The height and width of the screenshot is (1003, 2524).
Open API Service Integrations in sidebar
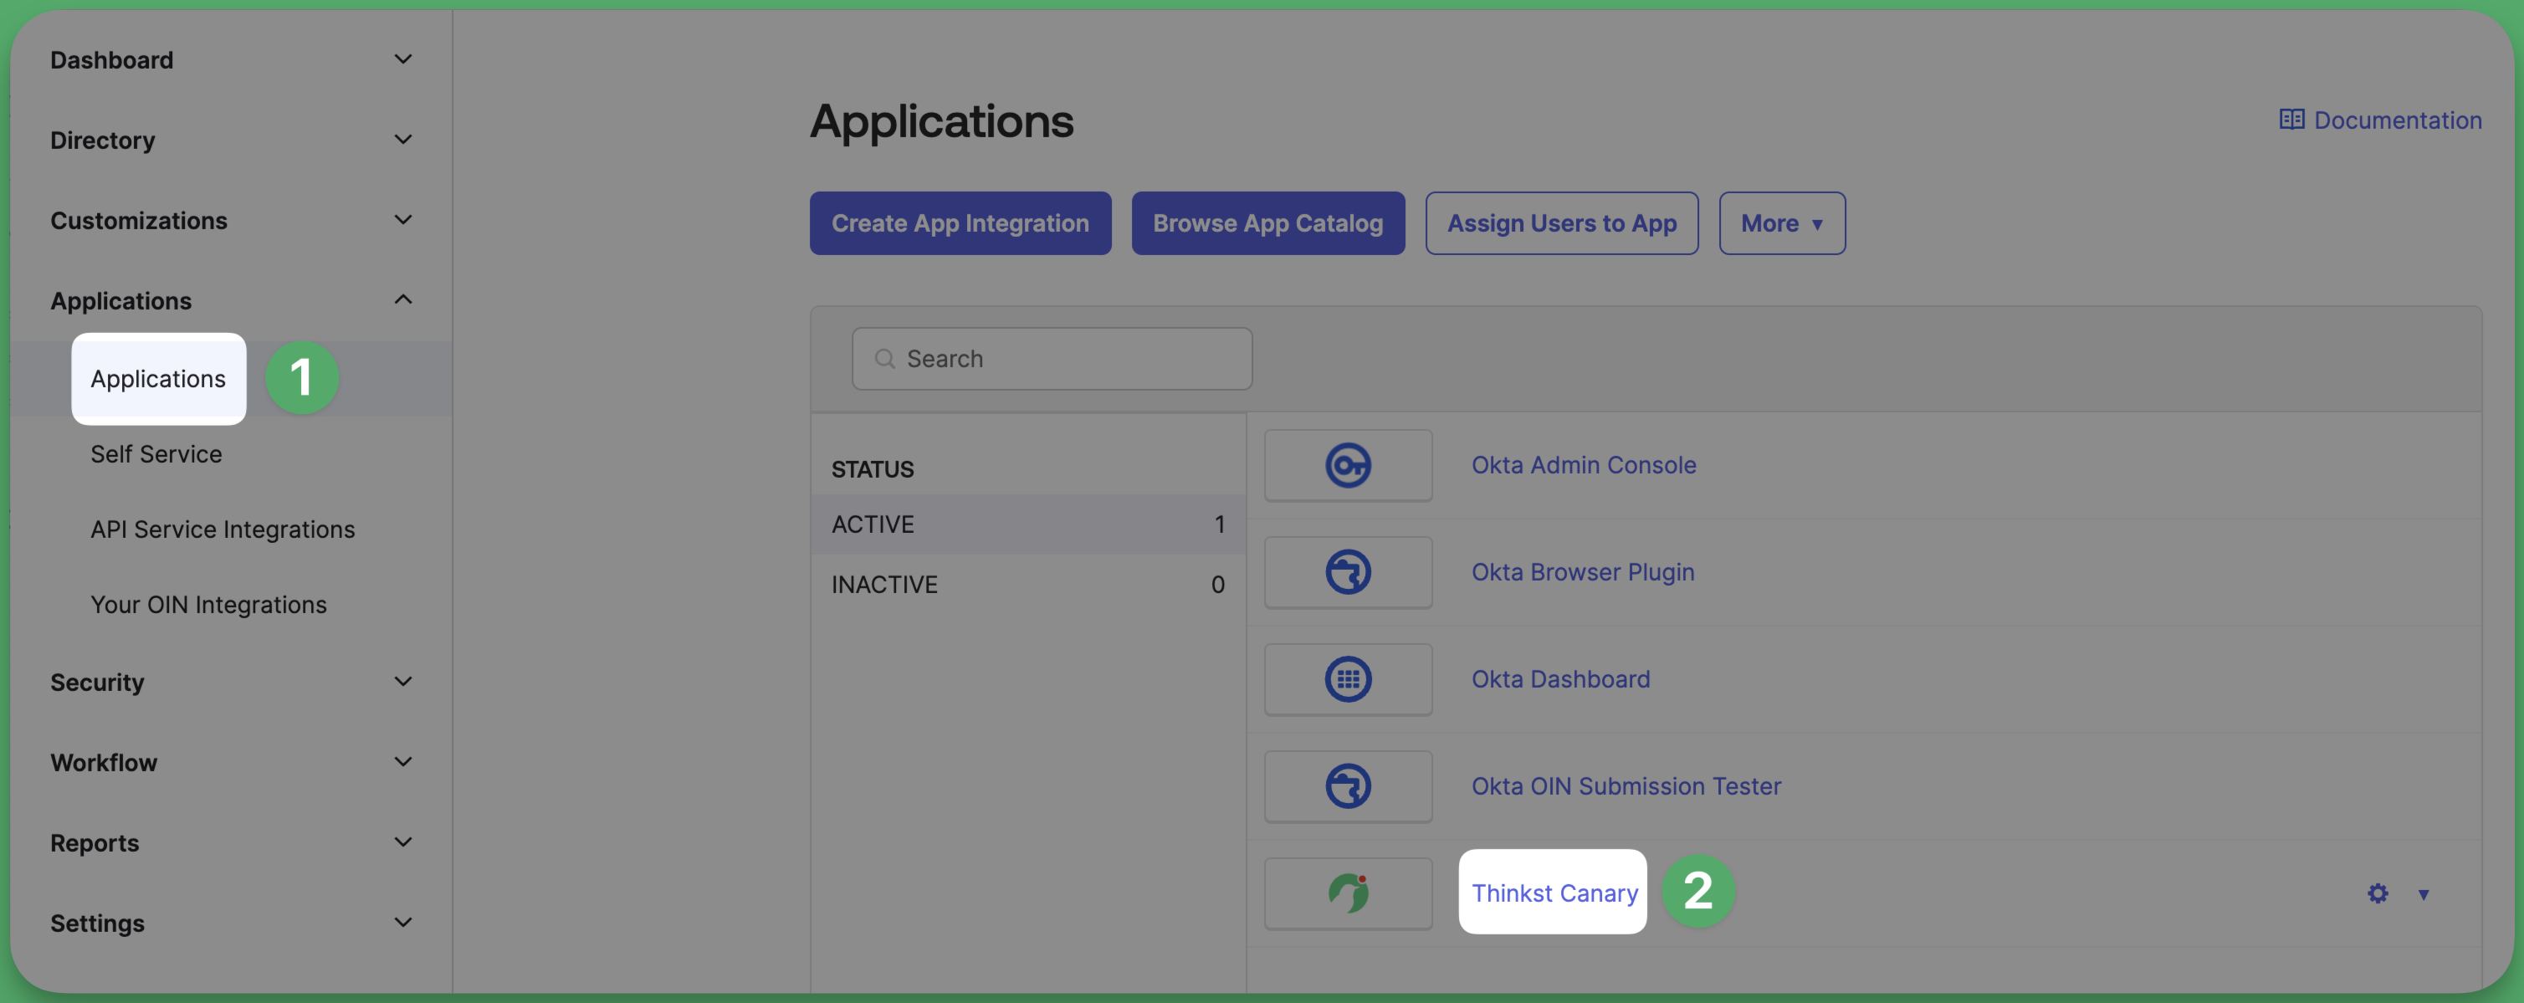223,530
